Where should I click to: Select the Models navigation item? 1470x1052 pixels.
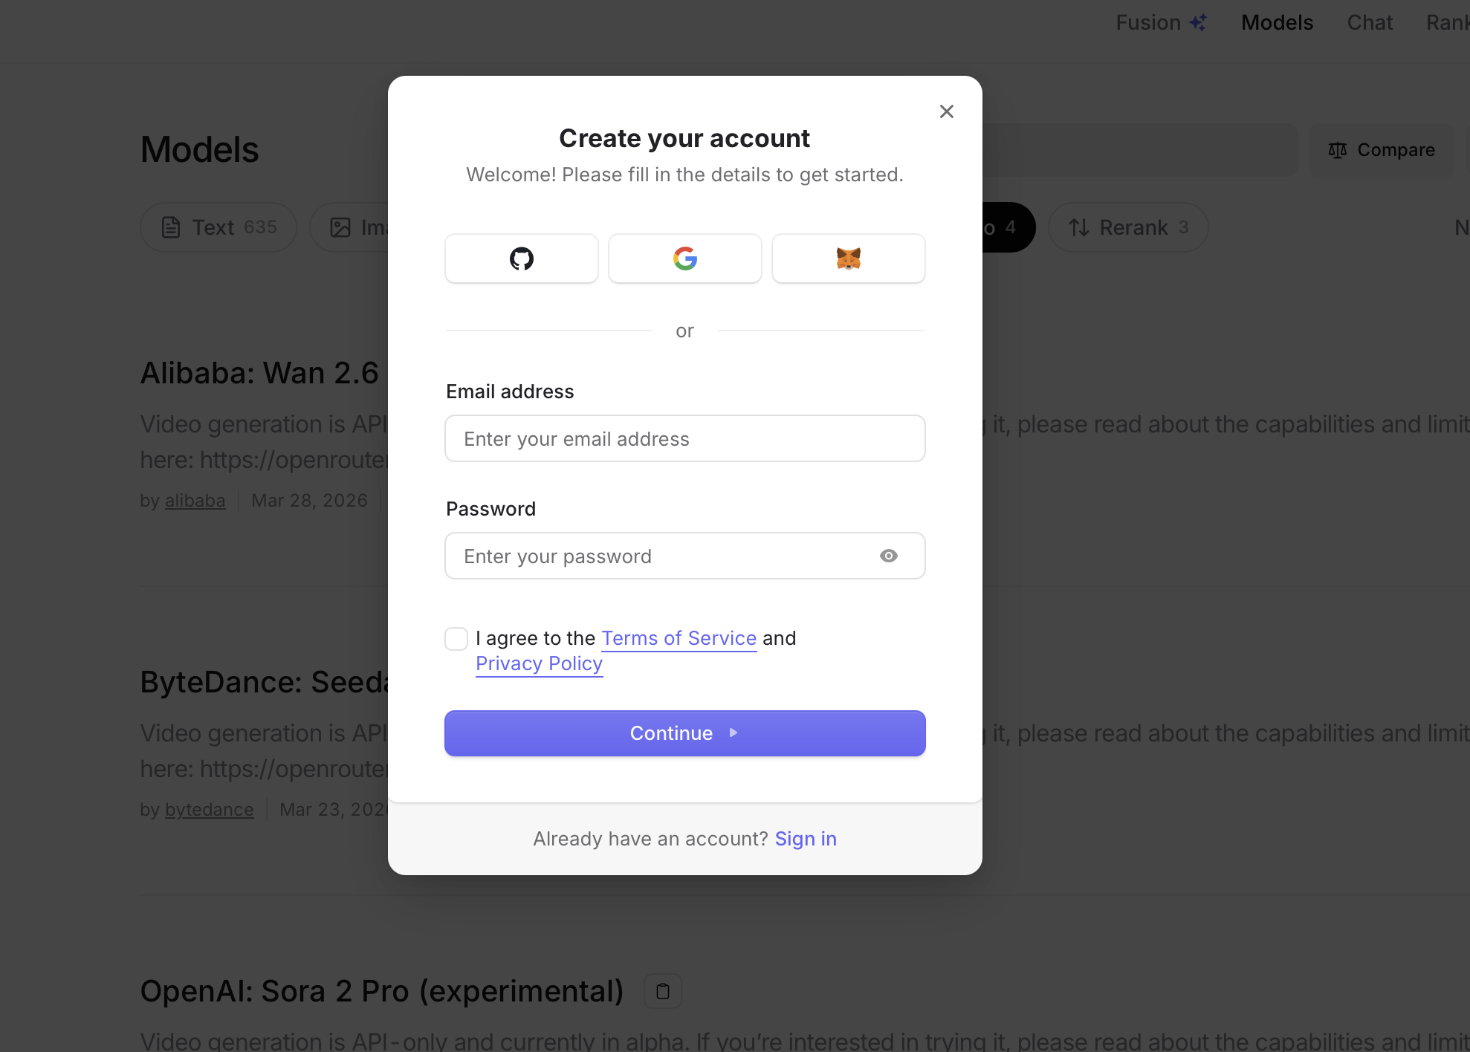(x=1277, y=22)
